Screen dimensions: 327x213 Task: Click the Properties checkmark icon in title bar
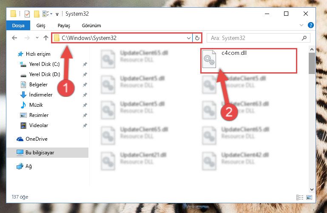pyautogui.click(x=27, y=14)
